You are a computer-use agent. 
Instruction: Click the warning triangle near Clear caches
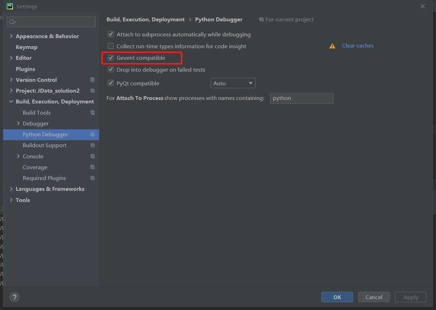[332, 46]
